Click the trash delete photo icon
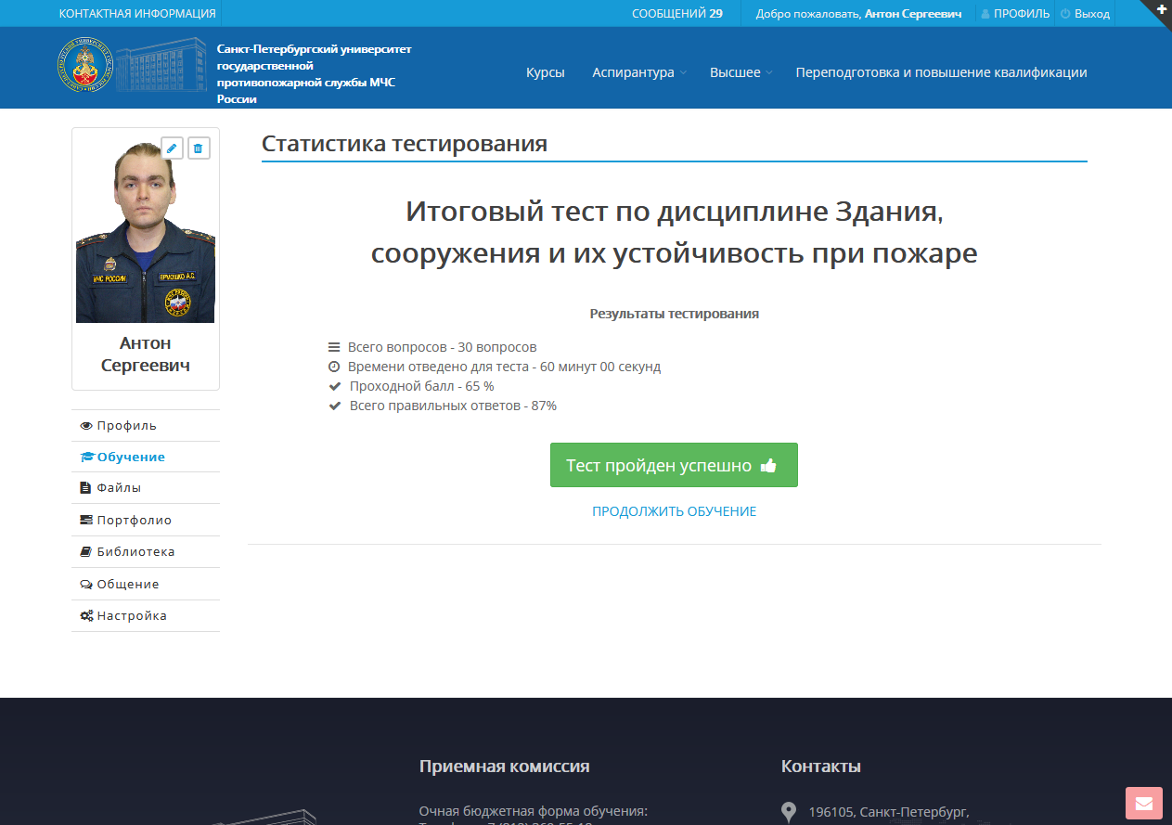 (x=199, y=148)
